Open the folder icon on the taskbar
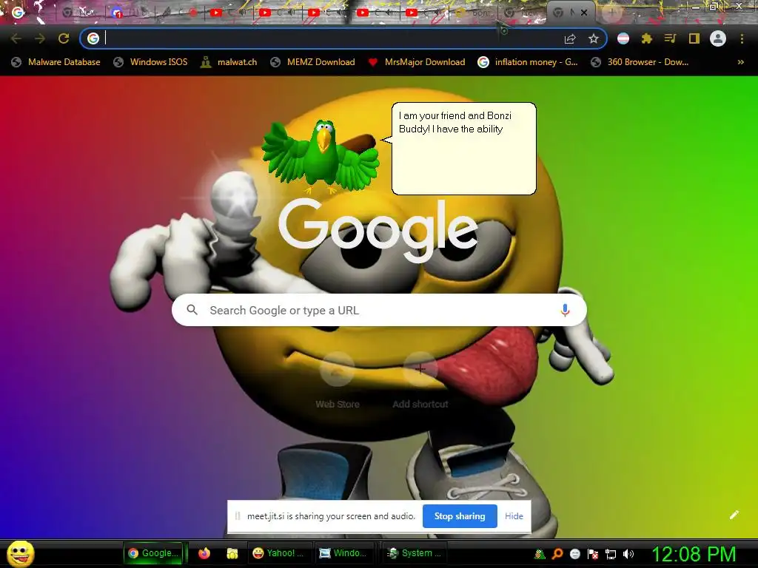The width and height of the screenshot is (758, 568). tap(232, 553)
